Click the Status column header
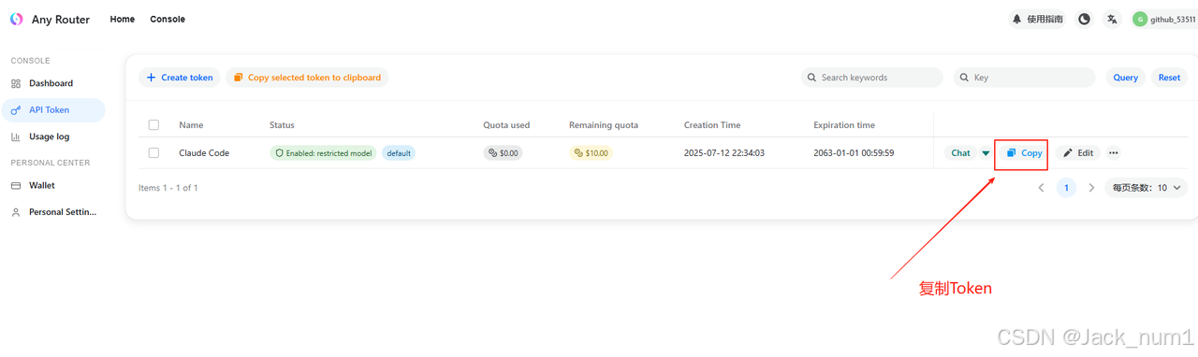The height and width of the screenshot is (357, 1198). tap(282, 125)
